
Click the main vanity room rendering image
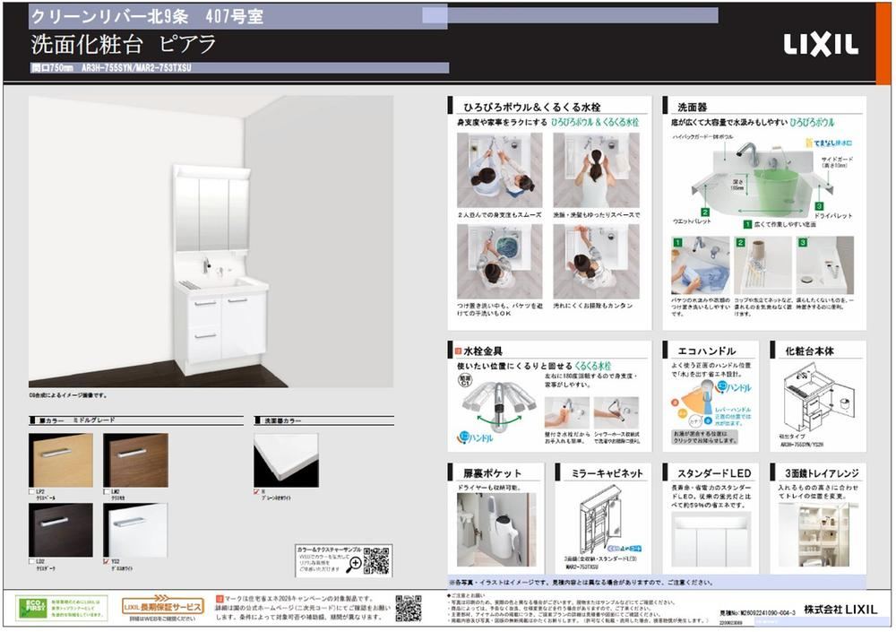pyautogui.click(x=211, y=241)
